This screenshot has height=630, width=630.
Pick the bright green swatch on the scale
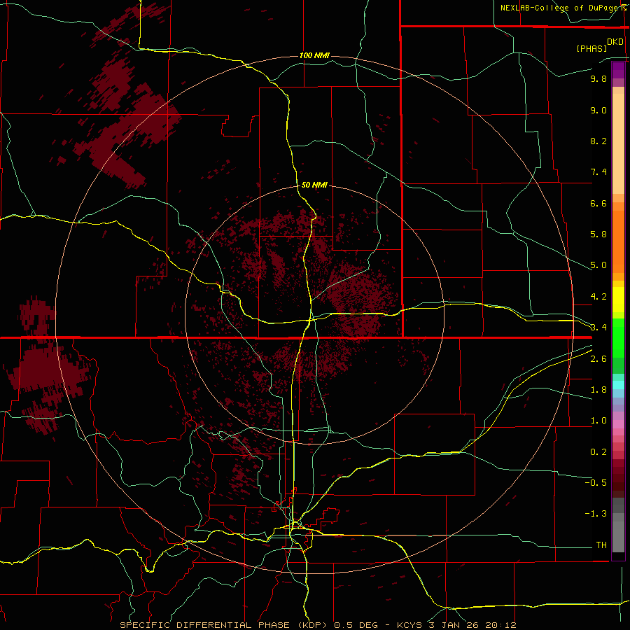[618, 337]
